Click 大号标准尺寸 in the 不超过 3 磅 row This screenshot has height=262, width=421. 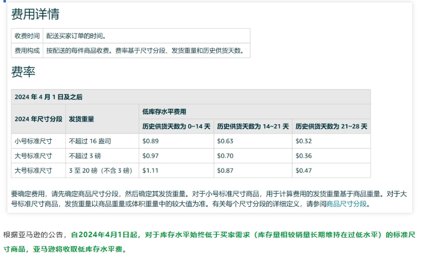(38, 156)
